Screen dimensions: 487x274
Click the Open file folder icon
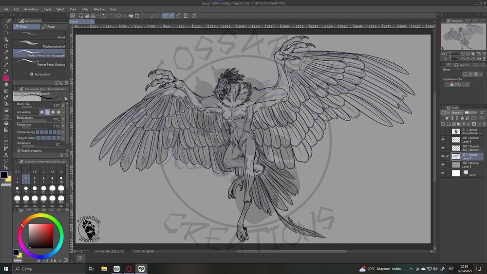coord(87,16)
